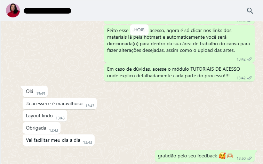Select 'Vai facilitar meu dia a dia' message
263x164 pixels.
(x=58, y=140)
